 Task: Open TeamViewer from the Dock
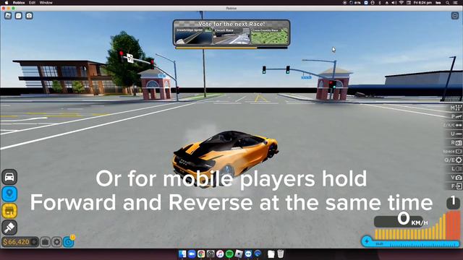click(x=248, y=253)
